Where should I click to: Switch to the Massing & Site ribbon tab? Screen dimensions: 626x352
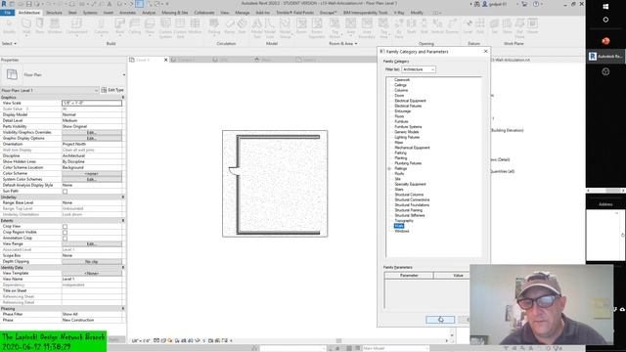(175, 13)
